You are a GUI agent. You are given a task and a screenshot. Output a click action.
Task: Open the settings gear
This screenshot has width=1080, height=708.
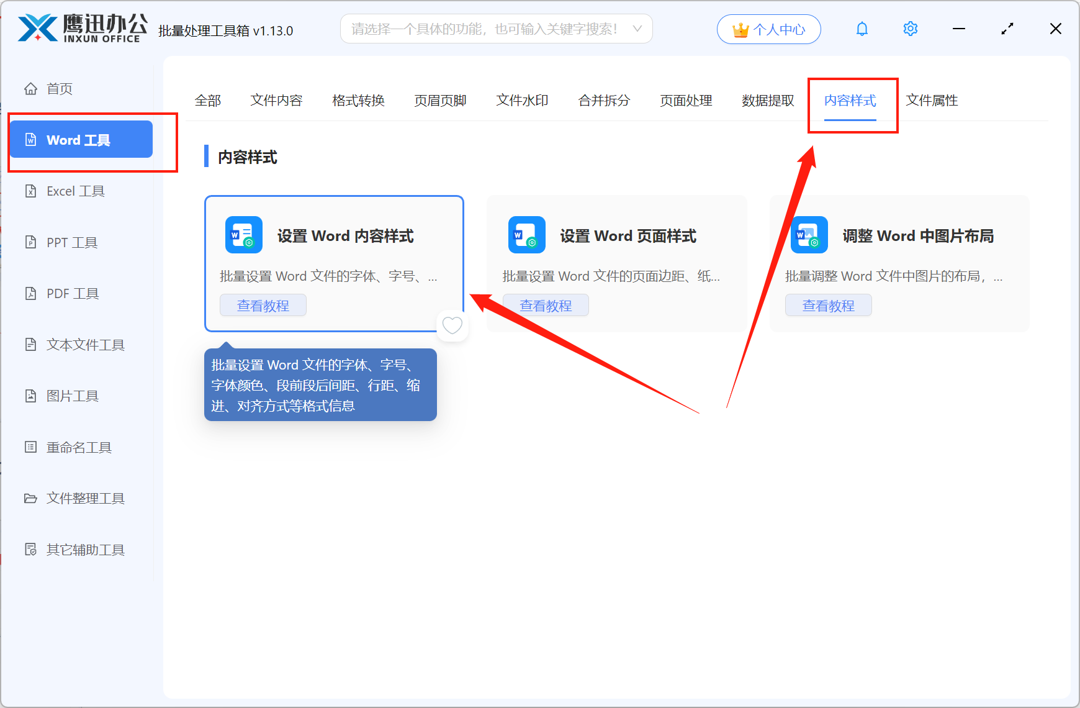910,29
